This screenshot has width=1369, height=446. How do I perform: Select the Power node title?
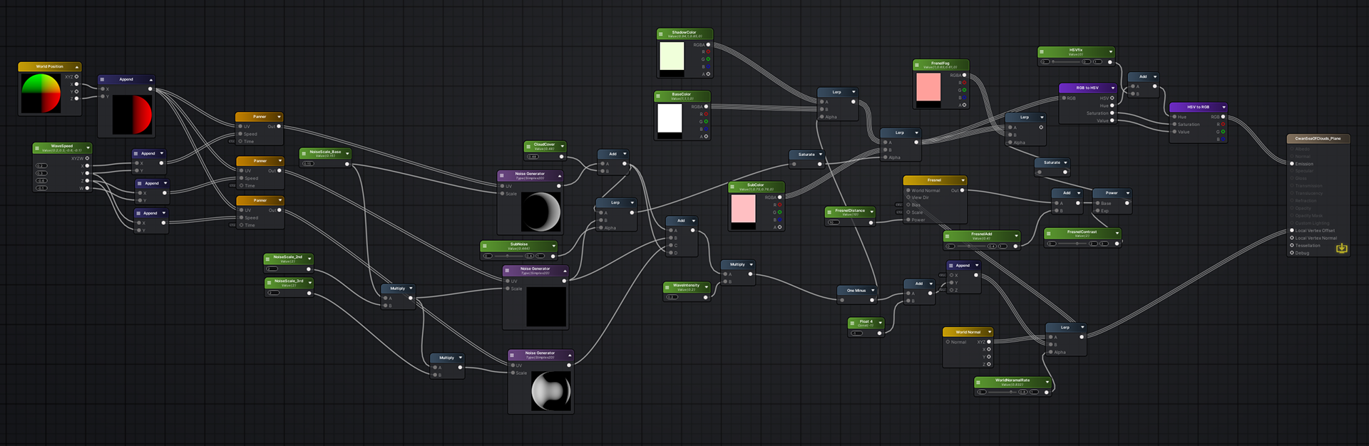point(1112,193)
